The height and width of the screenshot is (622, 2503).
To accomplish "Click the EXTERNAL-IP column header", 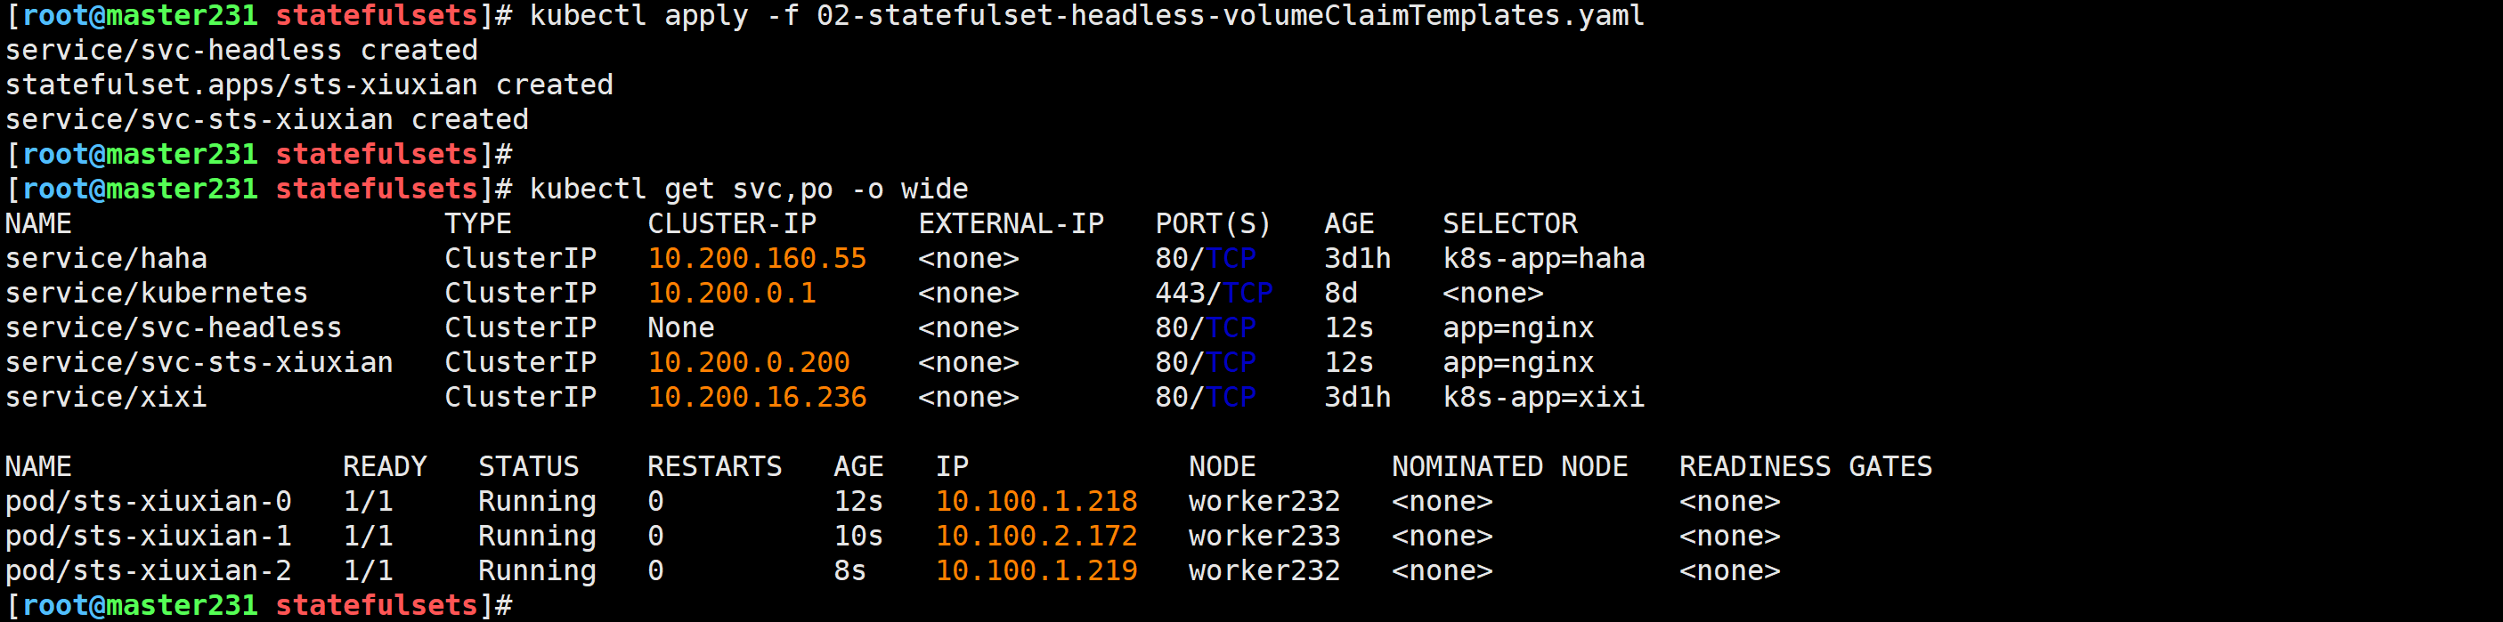I will pos(1011,224).
